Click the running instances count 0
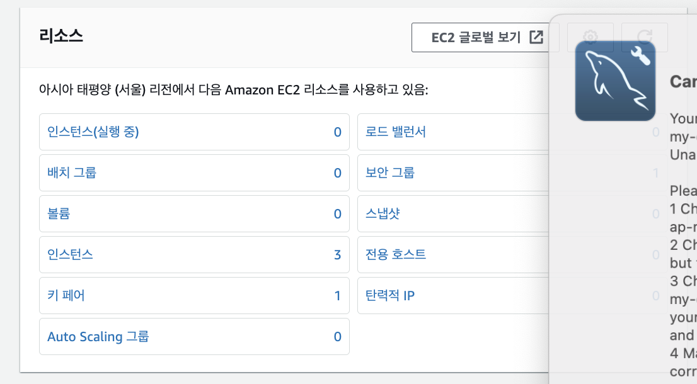697x384 pixels. pos(337,132)
